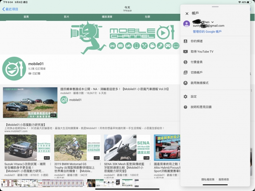The image size is (255, 191).
Task: Open more options for SENA 30K video
Action: (x=150, y=164)
